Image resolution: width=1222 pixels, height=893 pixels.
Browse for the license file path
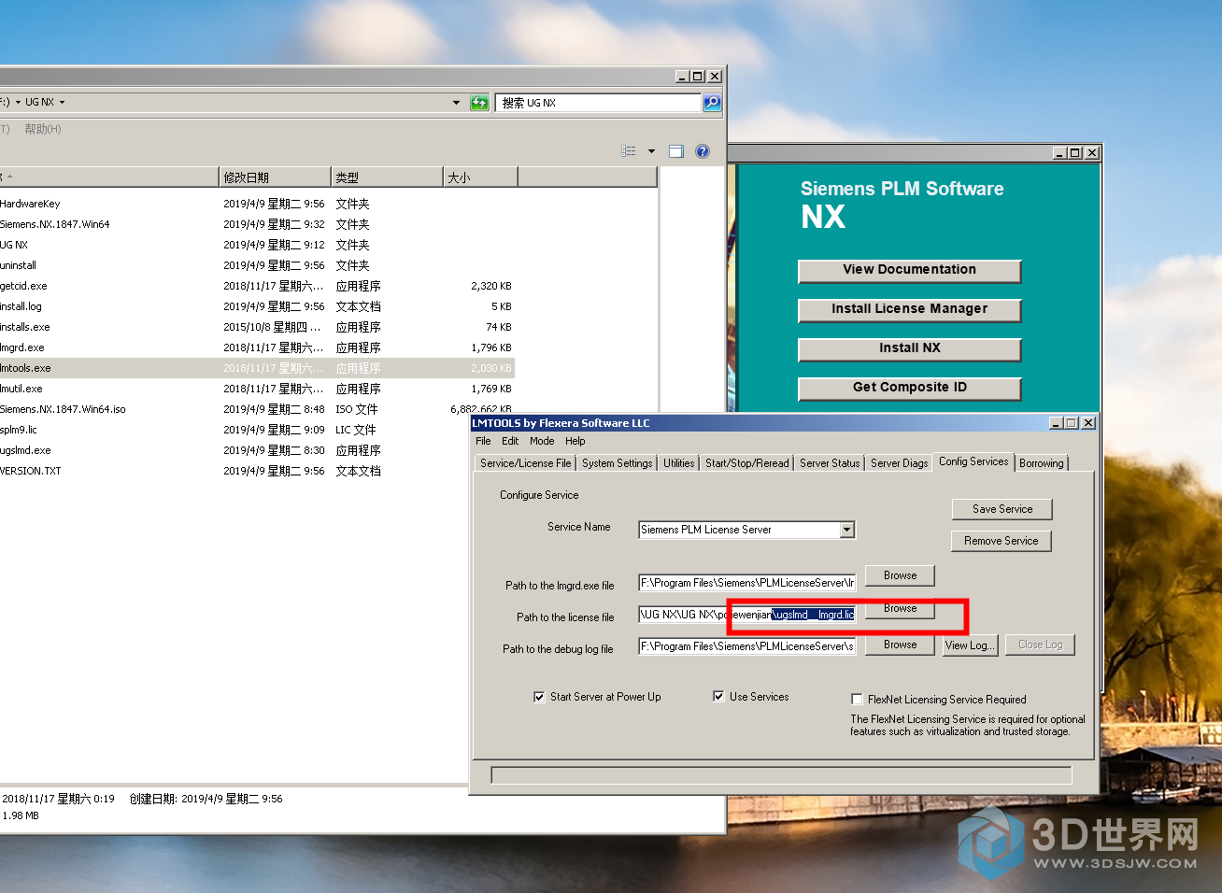(901, 608)
